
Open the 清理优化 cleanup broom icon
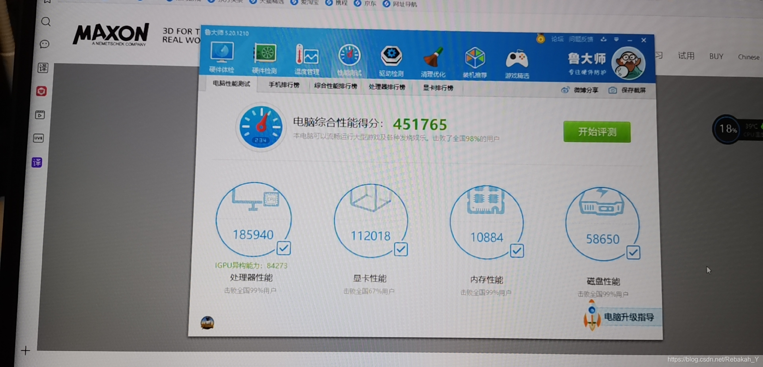tap(434, 60)
